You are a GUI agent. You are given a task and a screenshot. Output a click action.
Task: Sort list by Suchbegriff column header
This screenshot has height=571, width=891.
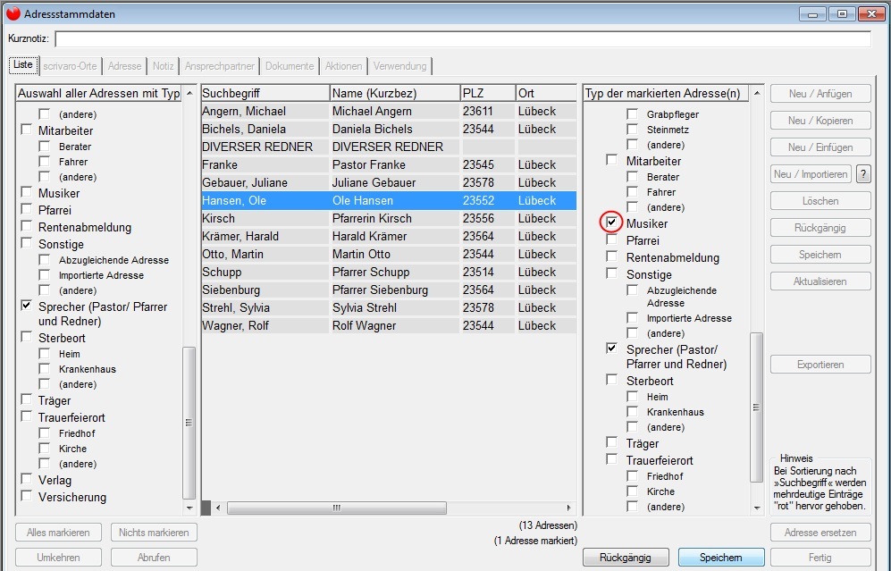[x=265, y=93]
